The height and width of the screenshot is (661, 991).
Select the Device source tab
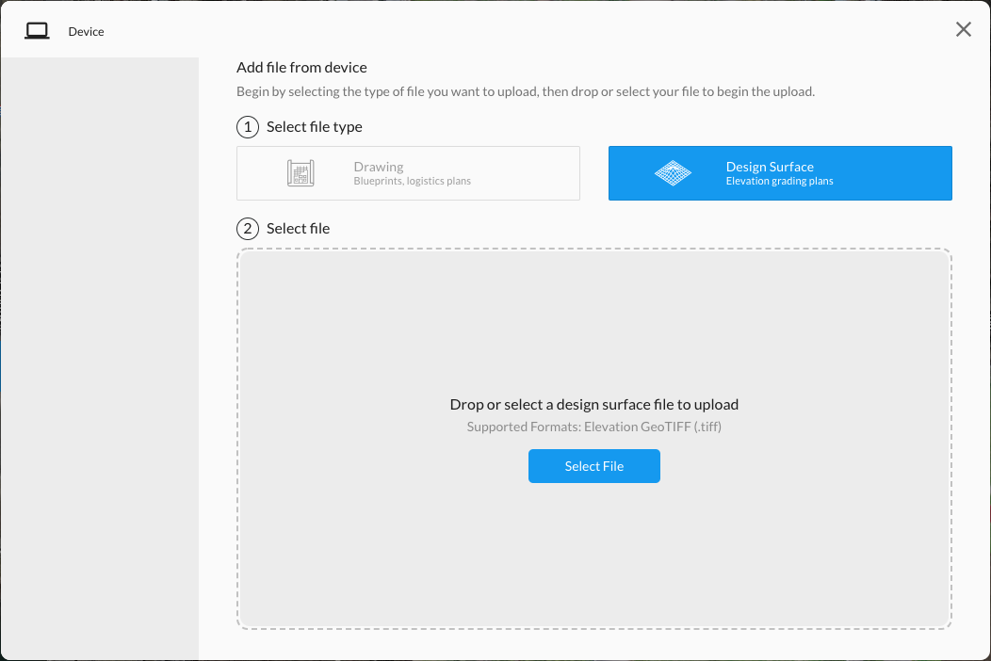point(100,31)
